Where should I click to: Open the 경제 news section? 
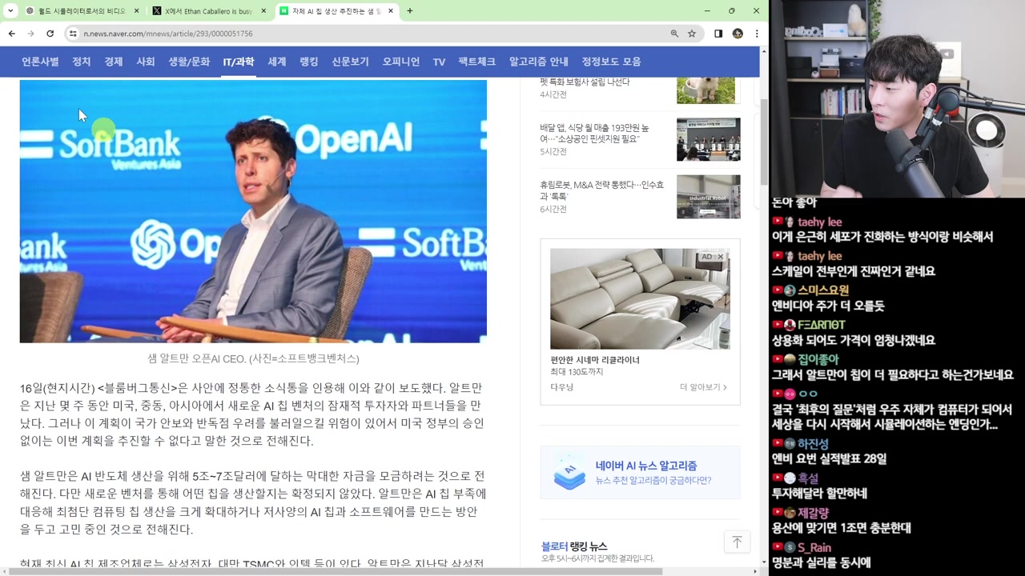click(114, 62)
